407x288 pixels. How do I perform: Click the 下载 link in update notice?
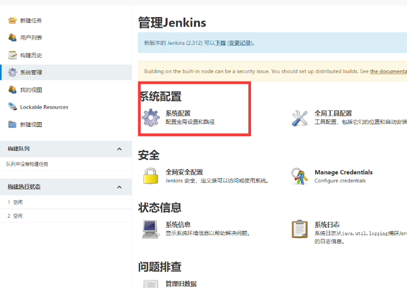click(221, 43)
